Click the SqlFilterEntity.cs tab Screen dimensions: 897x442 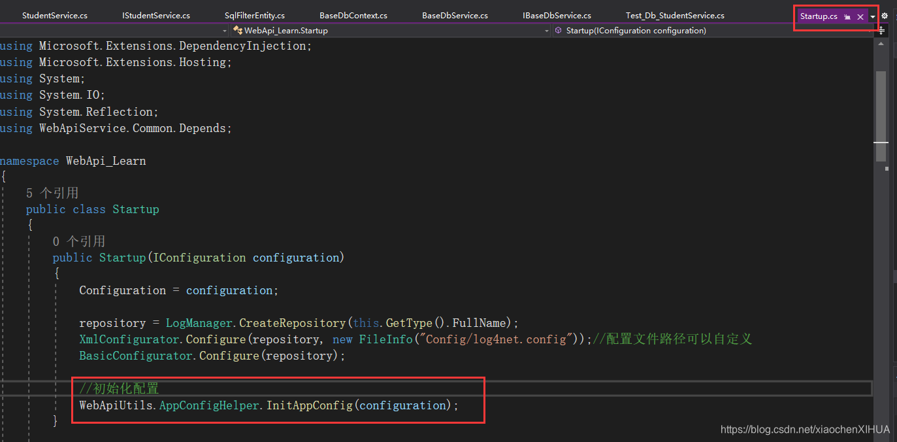coord(254,14)
